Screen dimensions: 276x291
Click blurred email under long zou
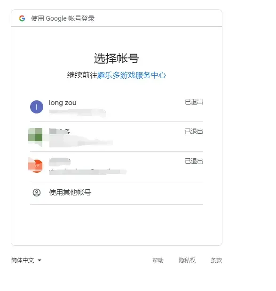[77, 113]
